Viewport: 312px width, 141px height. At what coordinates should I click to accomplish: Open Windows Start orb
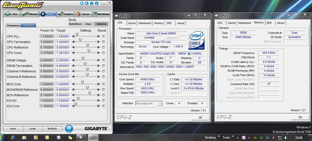(1, 137)
